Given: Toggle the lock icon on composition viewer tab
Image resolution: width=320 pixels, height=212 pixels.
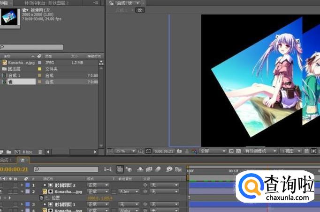Looking at the screenshot, I should pyautogui.click(x=110, y=3).
